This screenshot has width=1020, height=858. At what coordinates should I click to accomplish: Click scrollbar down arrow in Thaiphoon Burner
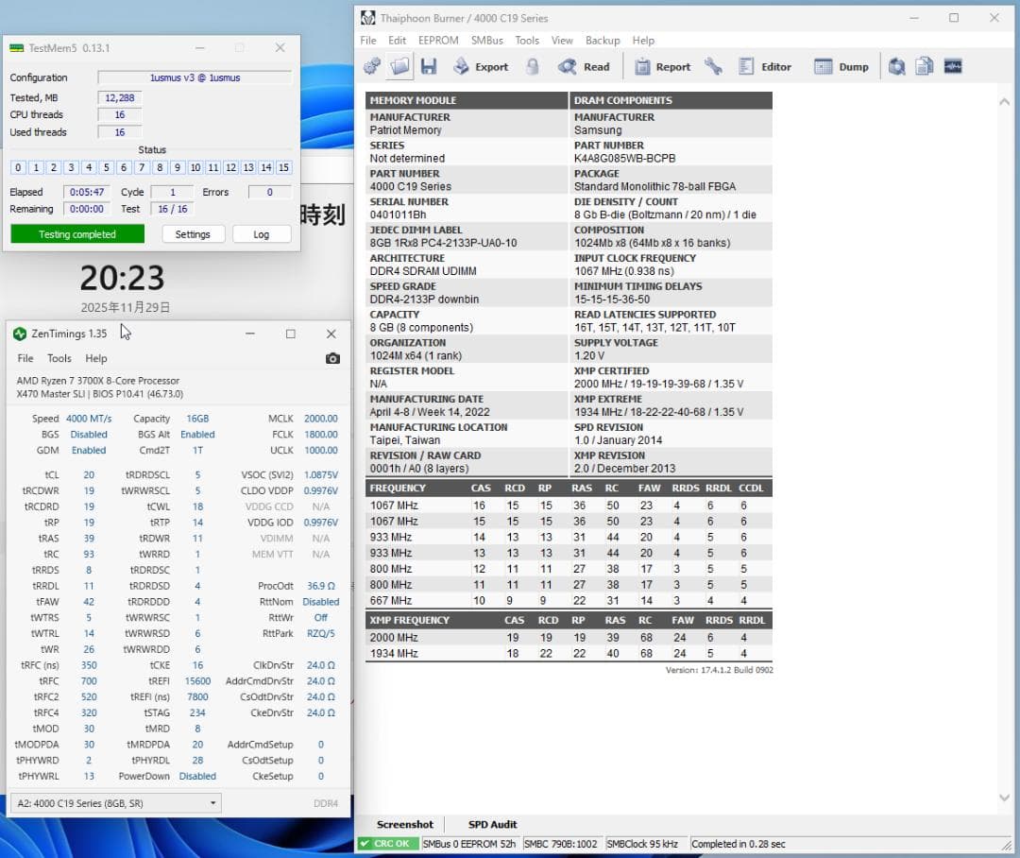[x=1004, y=798]
